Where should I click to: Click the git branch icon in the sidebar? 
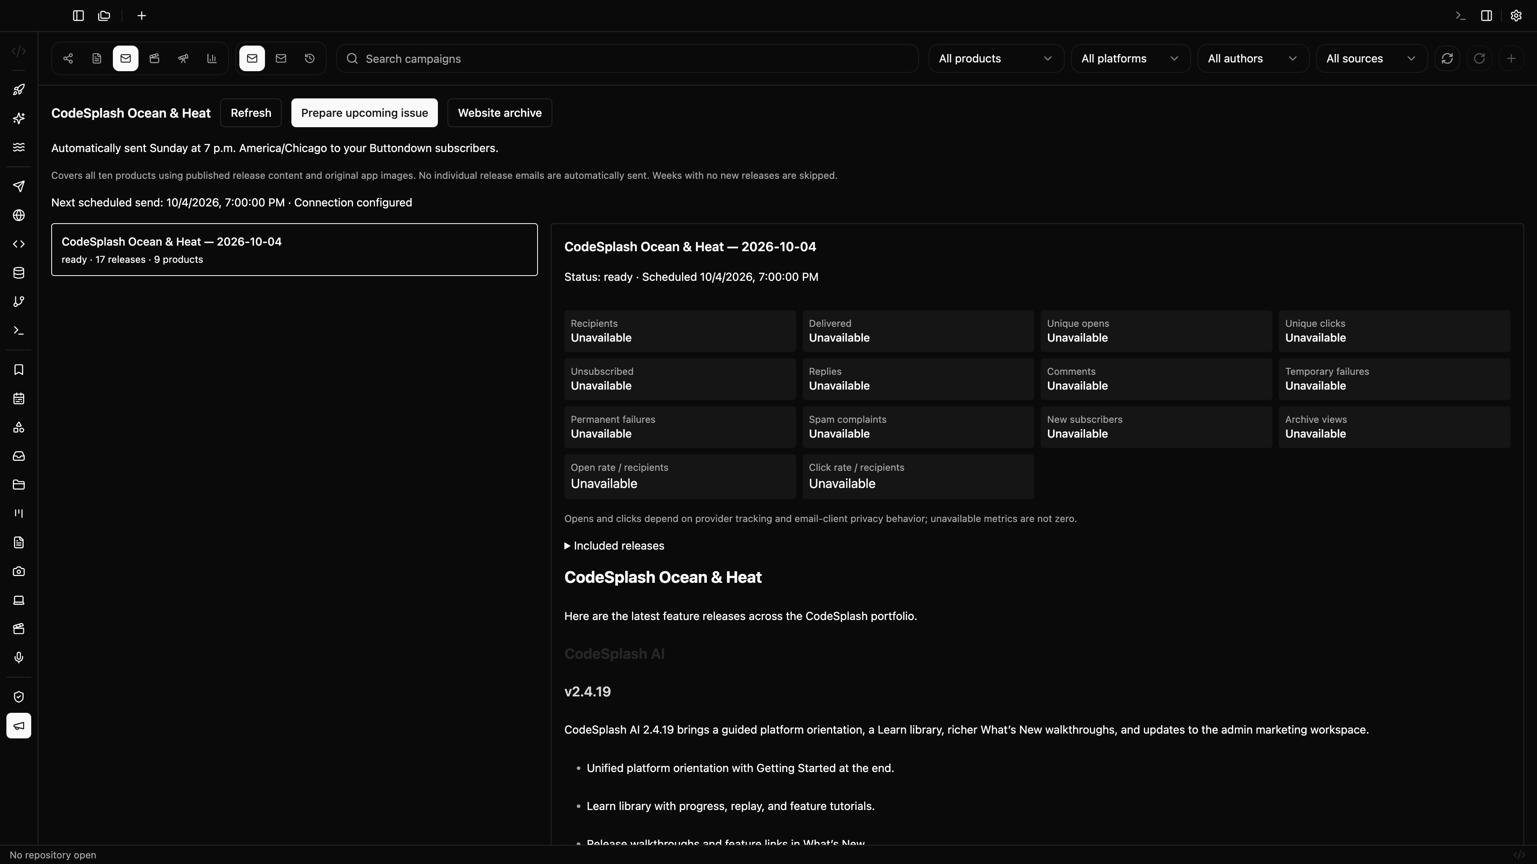[x=19, y=302]
